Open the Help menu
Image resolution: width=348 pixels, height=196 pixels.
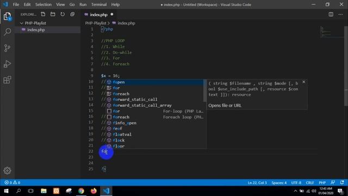click(115, 4)
